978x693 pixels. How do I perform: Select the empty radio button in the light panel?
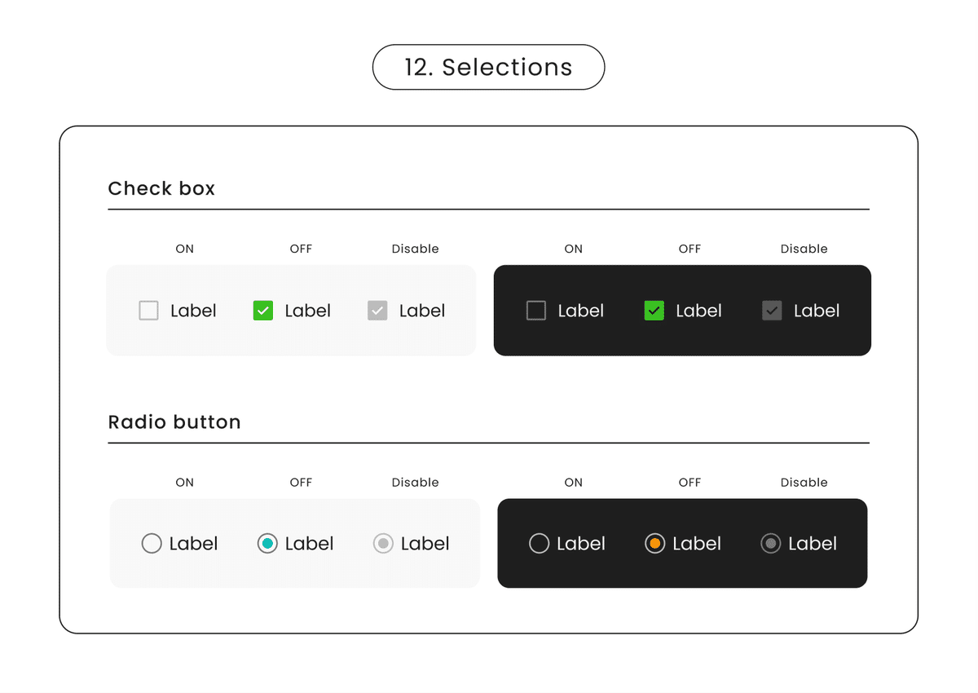click(x=152, y=543)
